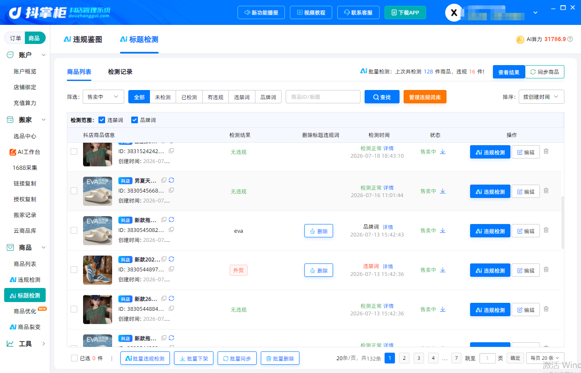Click the 批量违规检测 button
Screen dimensions: 581x373
click(x=145, y=358)
